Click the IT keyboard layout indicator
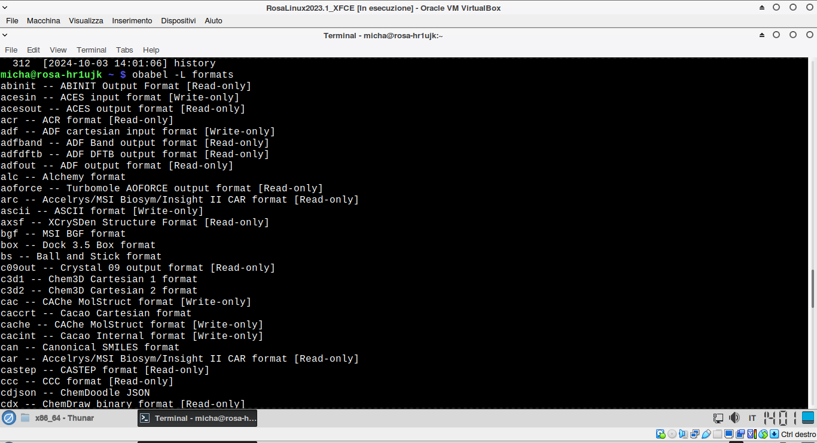 click(752, 418)
